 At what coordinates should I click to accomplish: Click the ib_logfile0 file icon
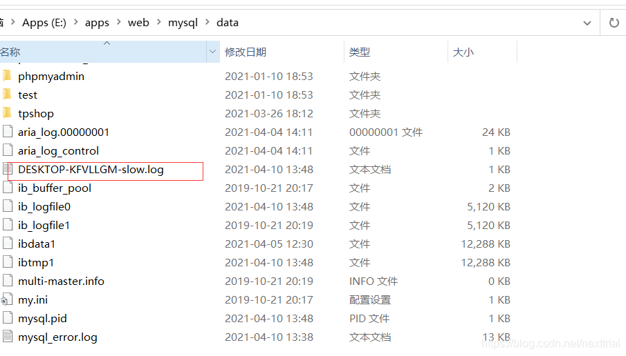point(8,207)
